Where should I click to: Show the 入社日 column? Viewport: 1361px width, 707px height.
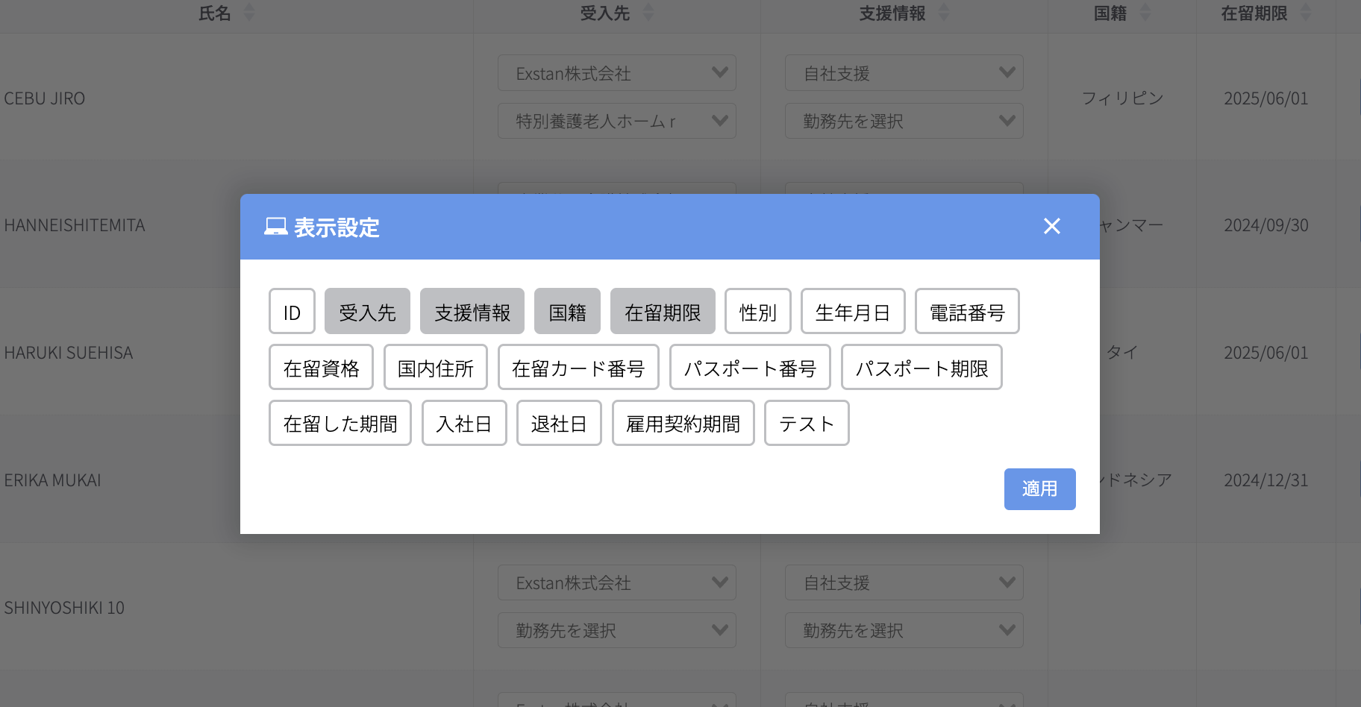click(x=463, y=424)
